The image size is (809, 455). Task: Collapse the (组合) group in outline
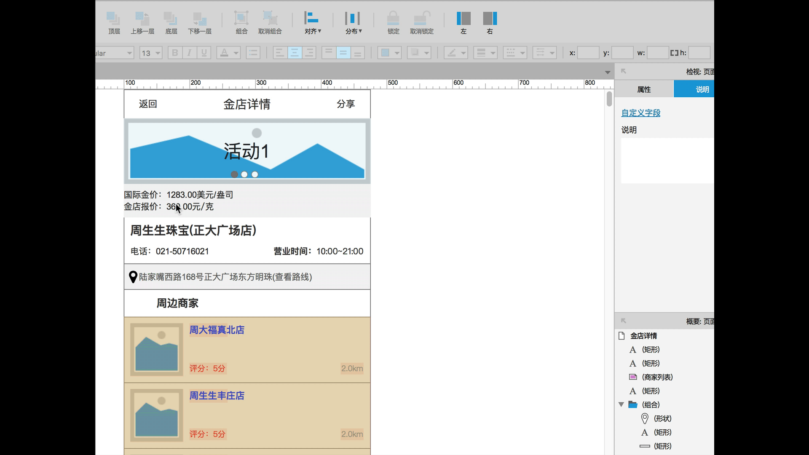point(621,404)
